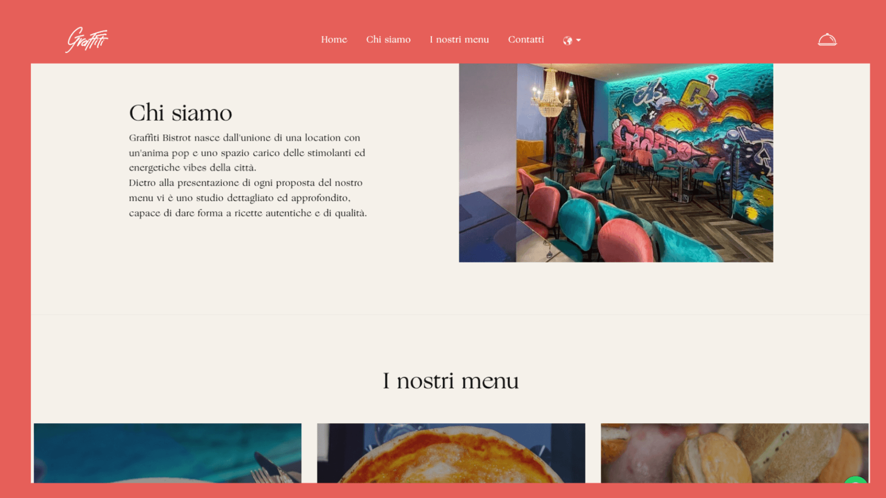
Task: Open the green chat bubble icon
Action: click(856, 480)
